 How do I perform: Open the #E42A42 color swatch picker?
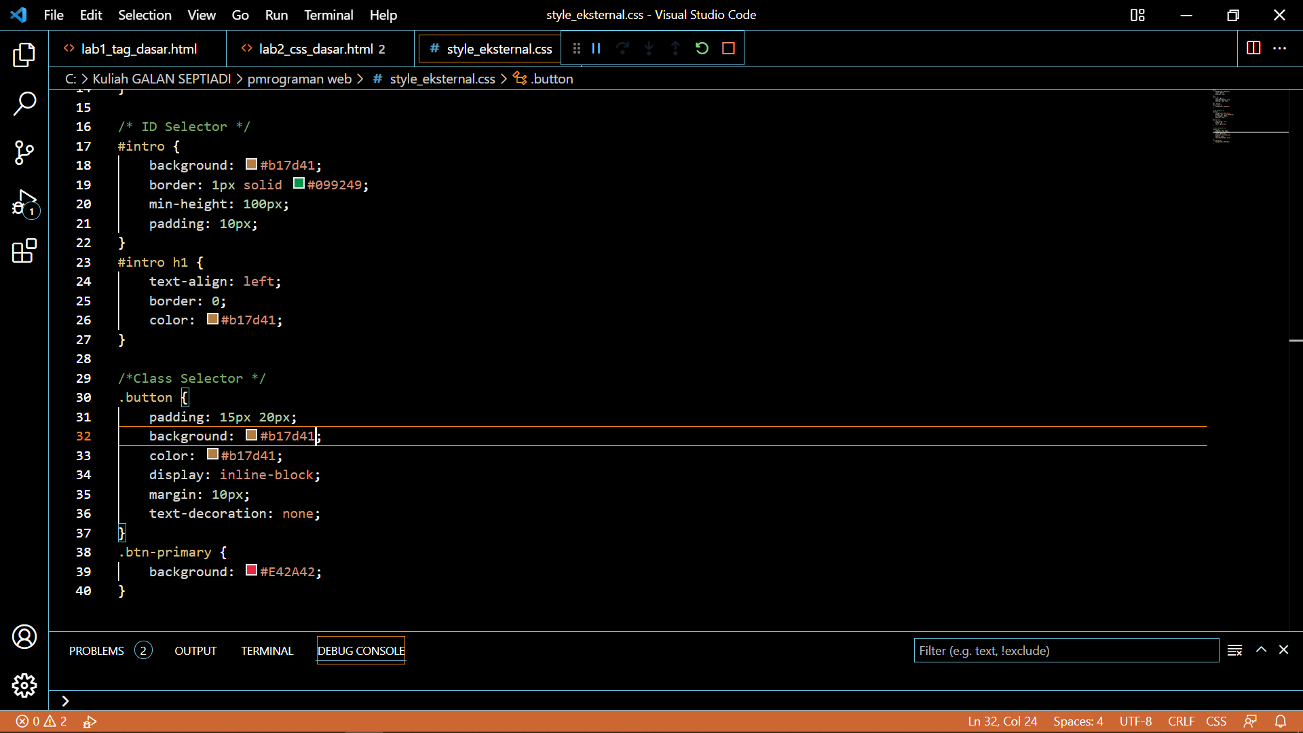[x=251, y=570]
